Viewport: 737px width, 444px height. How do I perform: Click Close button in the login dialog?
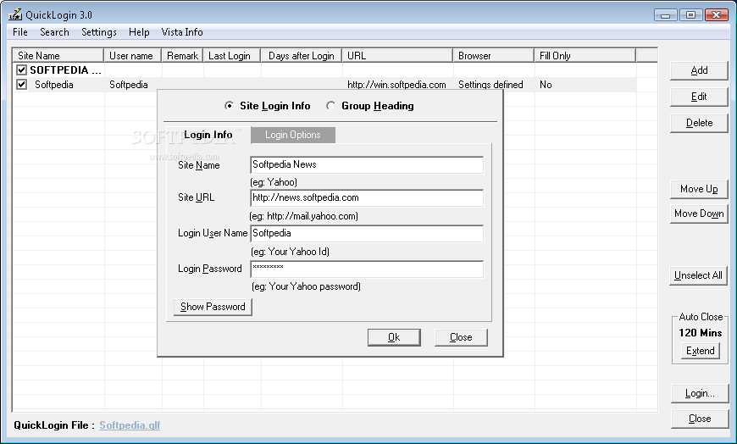(461, 337)
